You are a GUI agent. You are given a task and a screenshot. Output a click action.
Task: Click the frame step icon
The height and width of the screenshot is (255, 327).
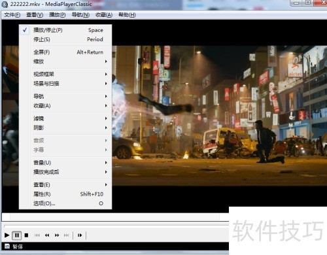[x=80, y=235]
